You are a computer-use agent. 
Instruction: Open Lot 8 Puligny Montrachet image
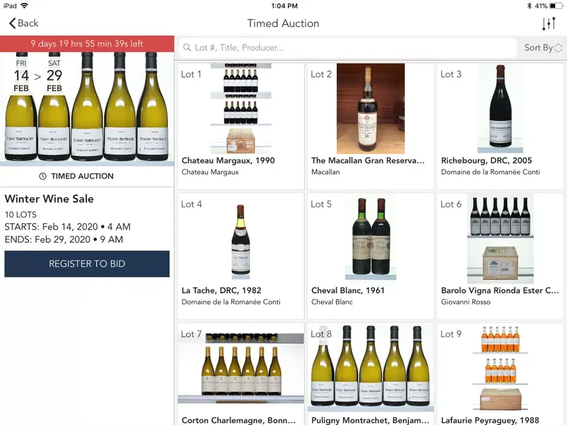(371, 368)
